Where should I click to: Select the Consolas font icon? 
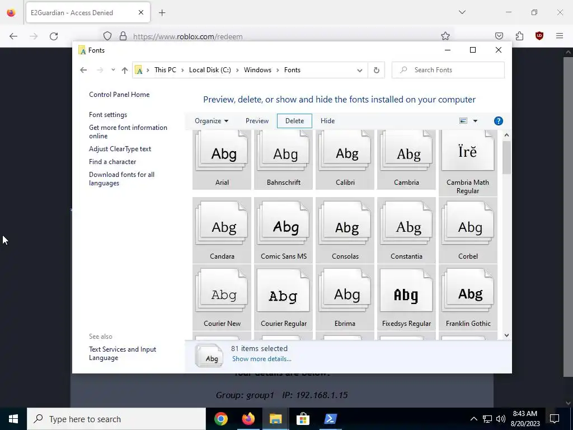click(x=345, y=230)
